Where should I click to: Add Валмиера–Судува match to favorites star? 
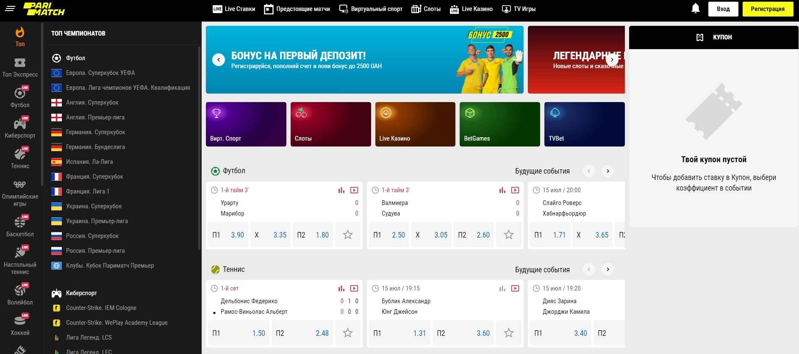pyautogui.click(x=509, y=235)
